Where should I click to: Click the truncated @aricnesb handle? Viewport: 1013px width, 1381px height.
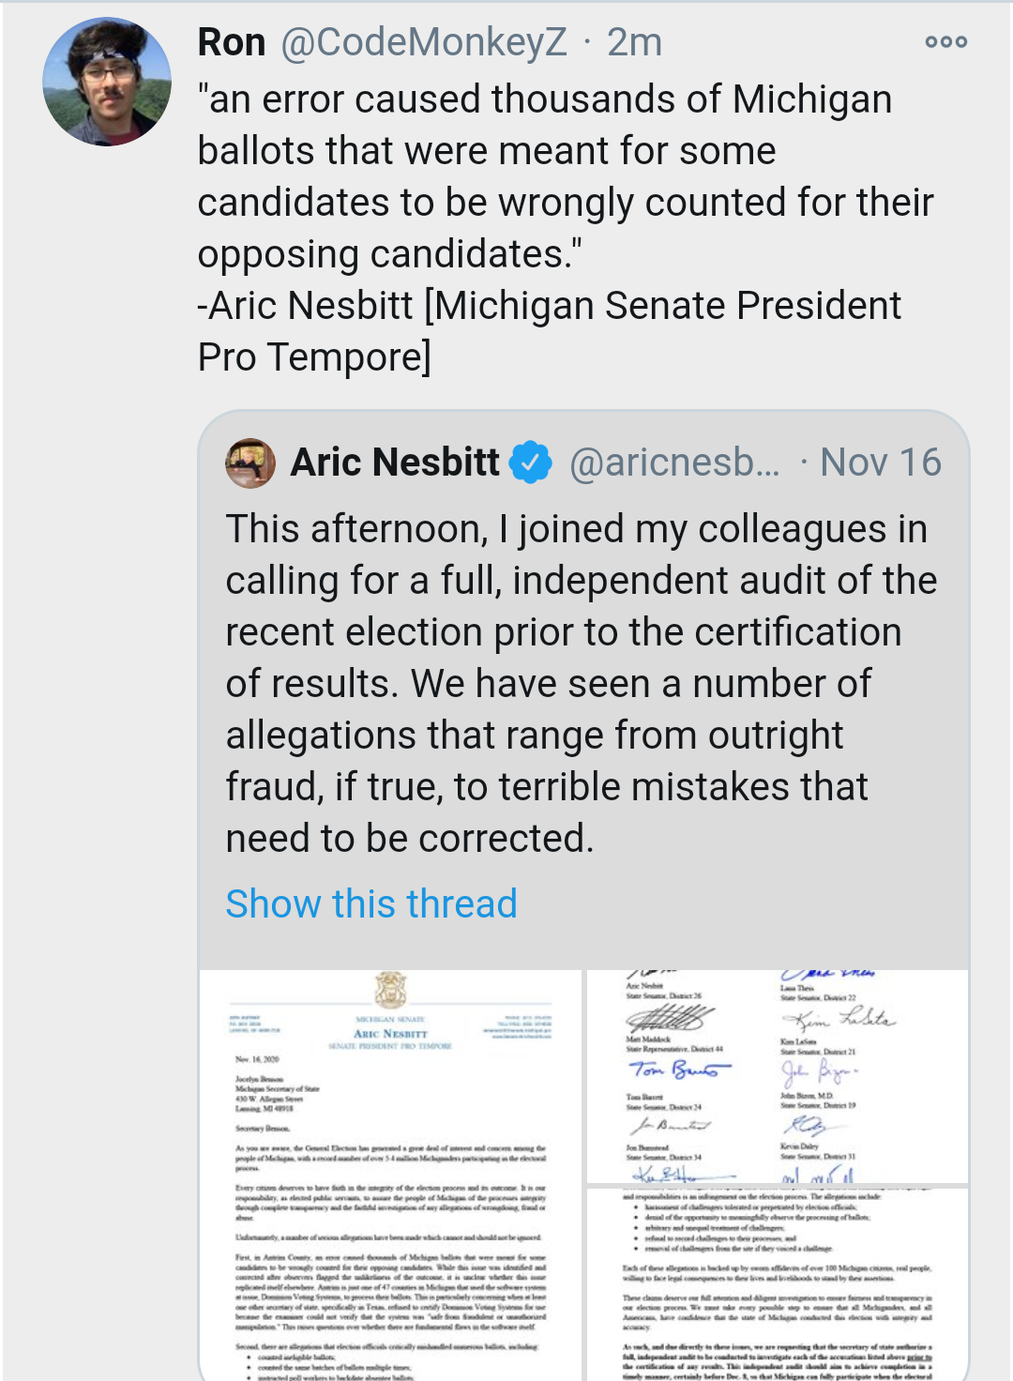coord(675,463)
